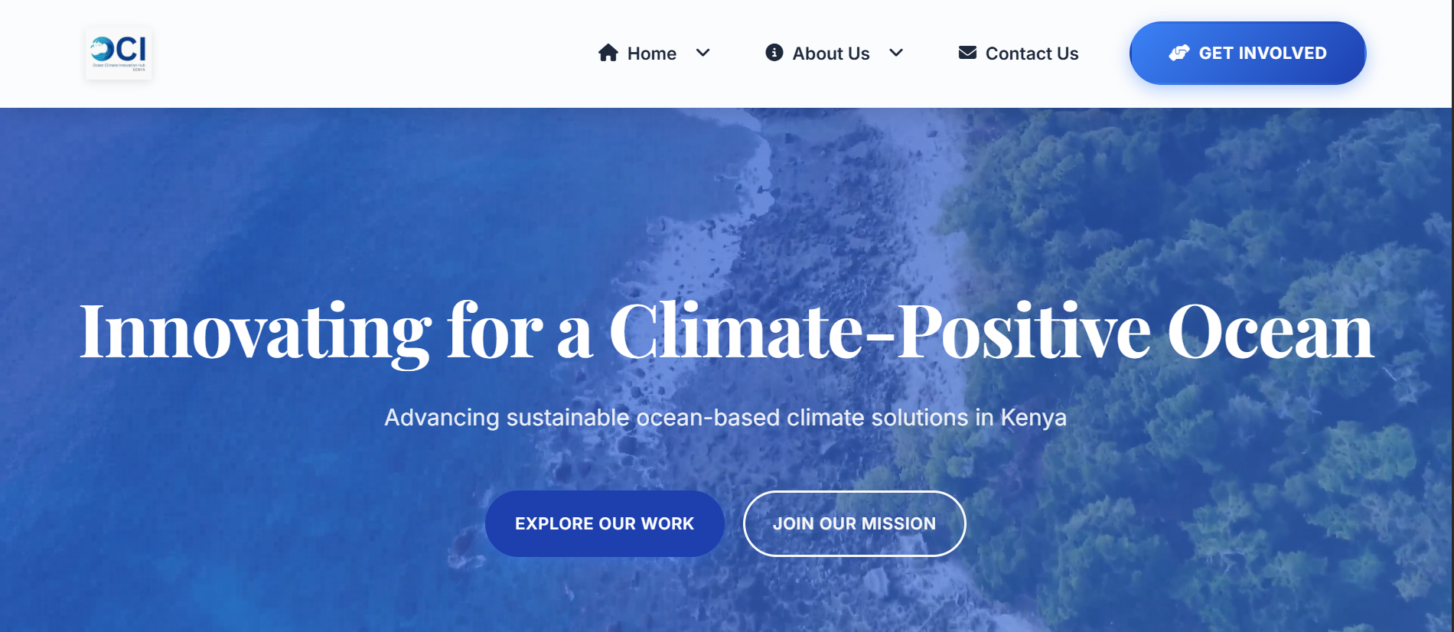Open the Contact Us page
This screenshot has width=1454, height=632.
tap(1032, 53)
